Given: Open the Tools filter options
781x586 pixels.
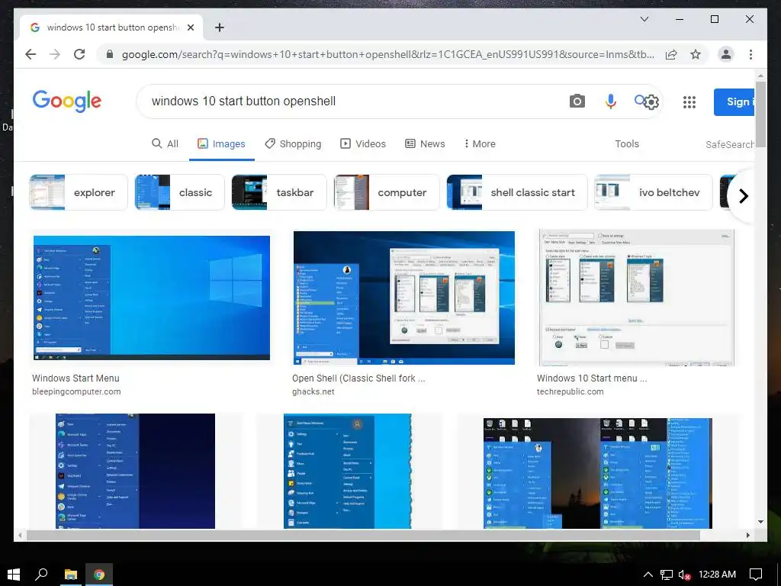Looking at the screenshot, I should point(627,143).
